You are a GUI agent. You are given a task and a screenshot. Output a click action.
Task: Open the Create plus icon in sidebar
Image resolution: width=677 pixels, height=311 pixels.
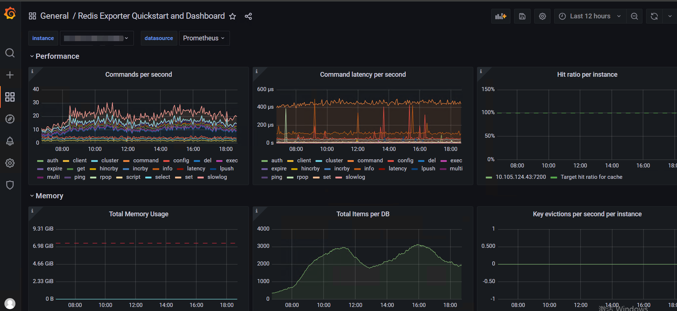(10, 75)
